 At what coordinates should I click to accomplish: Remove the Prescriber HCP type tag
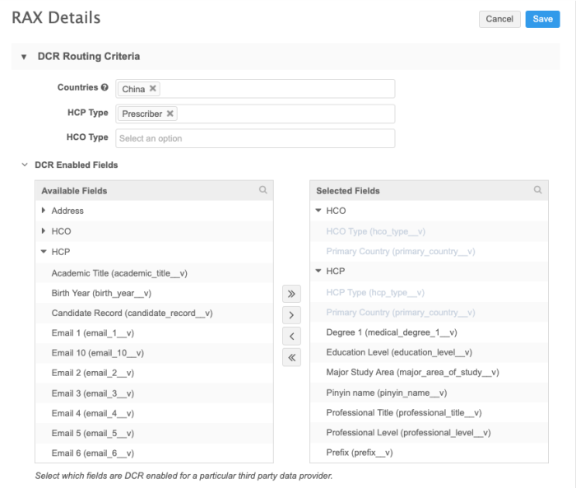170,114
